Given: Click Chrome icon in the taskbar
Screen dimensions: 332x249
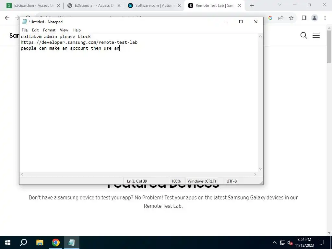Looking at the screenshot, I should click(56, 243).
